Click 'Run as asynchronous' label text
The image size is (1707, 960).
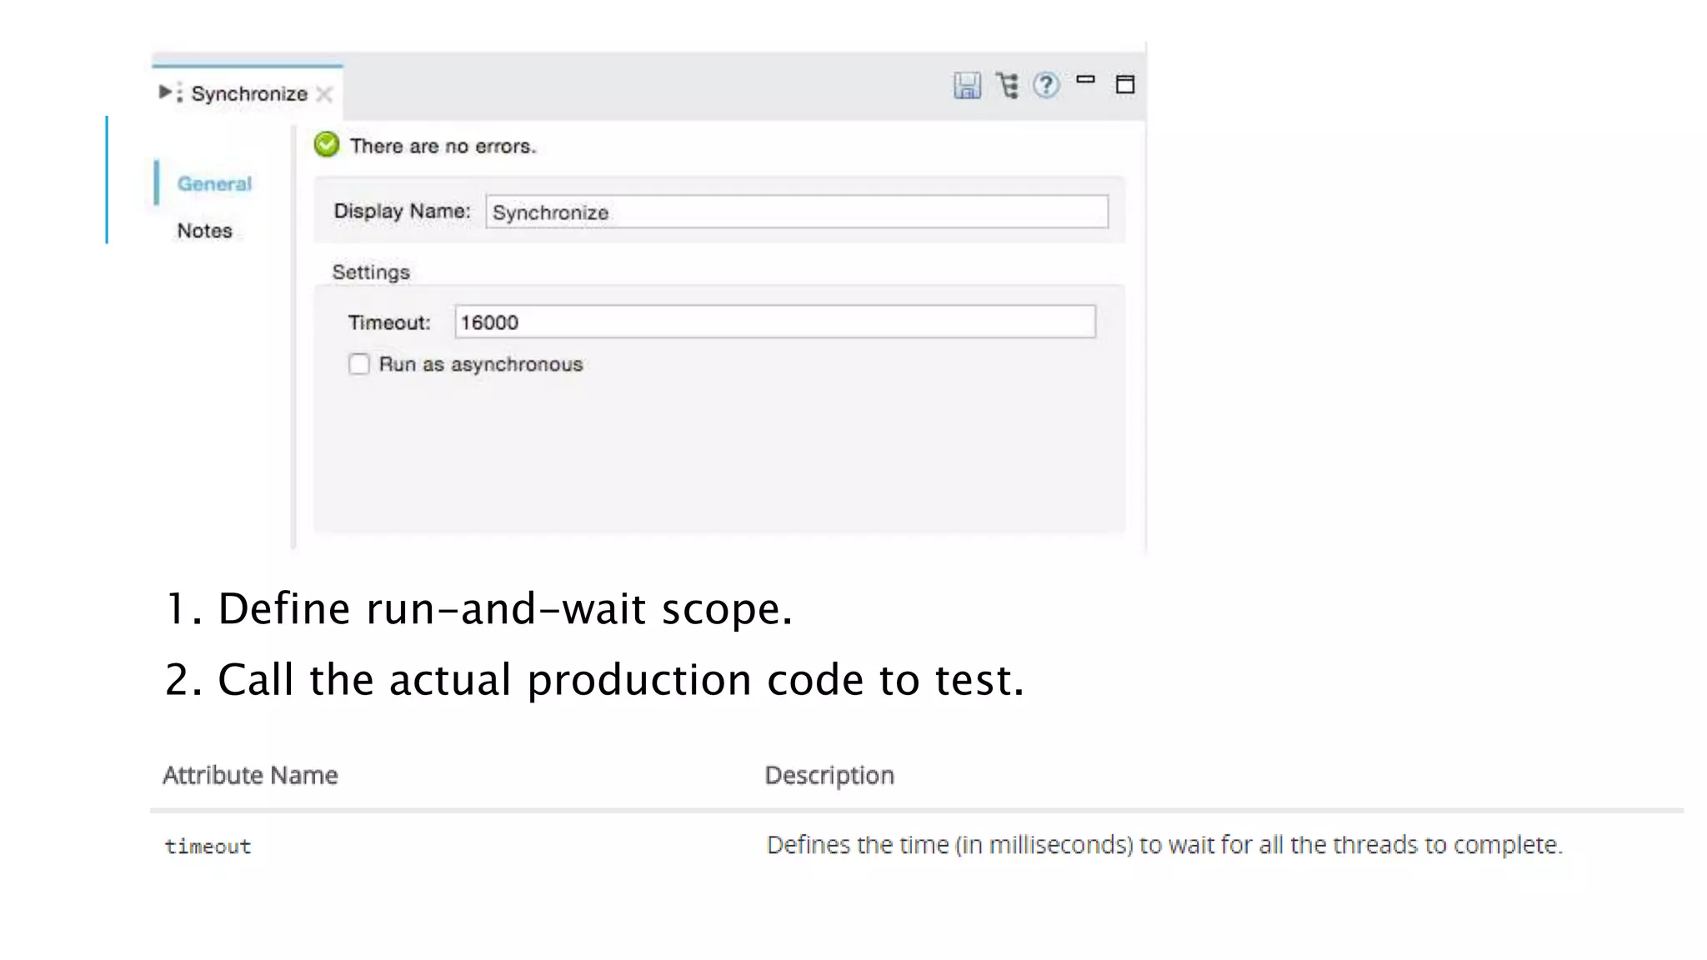tap(481, 364)
